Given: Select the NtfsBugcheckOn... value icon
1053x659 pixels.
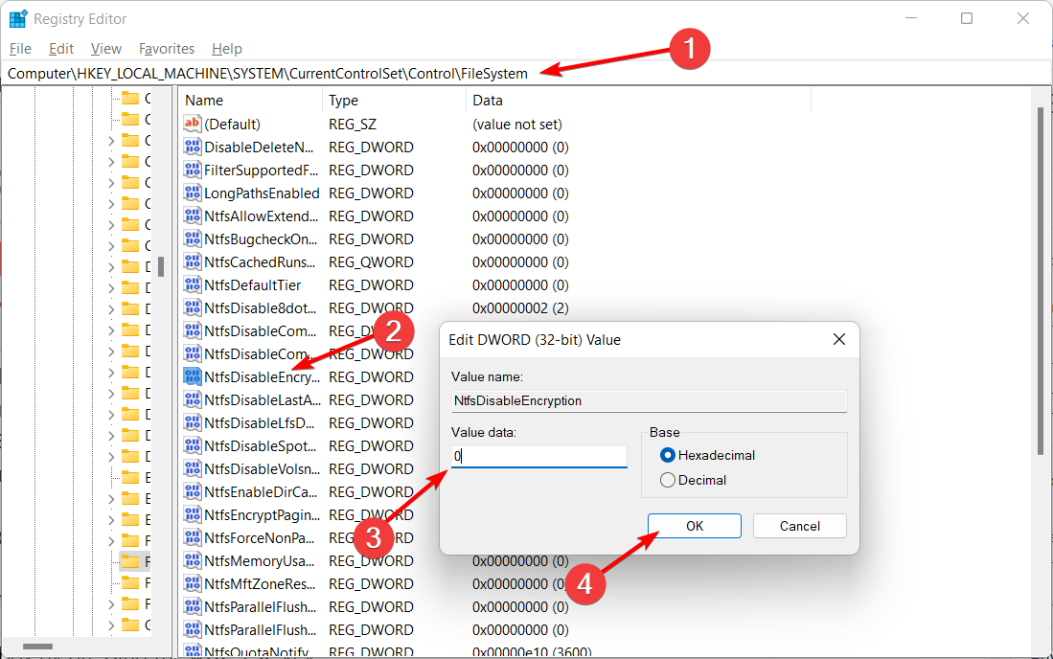Looking at the screenshot, I should point(192,239).
